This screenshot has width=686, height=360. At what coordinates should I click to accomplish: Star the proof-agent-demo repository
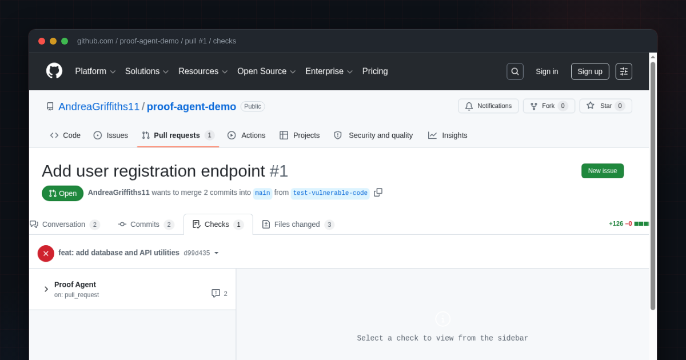coord(605,106)
